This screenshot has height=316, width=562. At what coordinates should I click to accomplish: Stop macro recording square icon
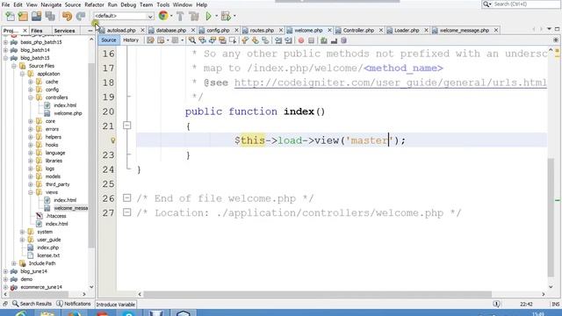311,40
